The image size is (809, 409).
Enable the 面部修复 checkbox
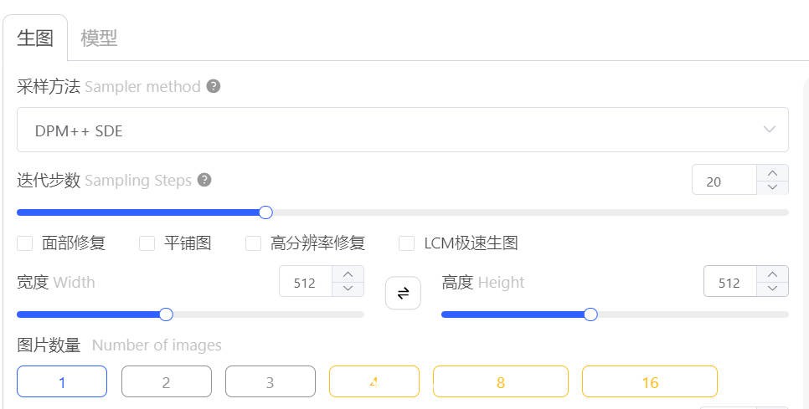[x=25, y=243]
